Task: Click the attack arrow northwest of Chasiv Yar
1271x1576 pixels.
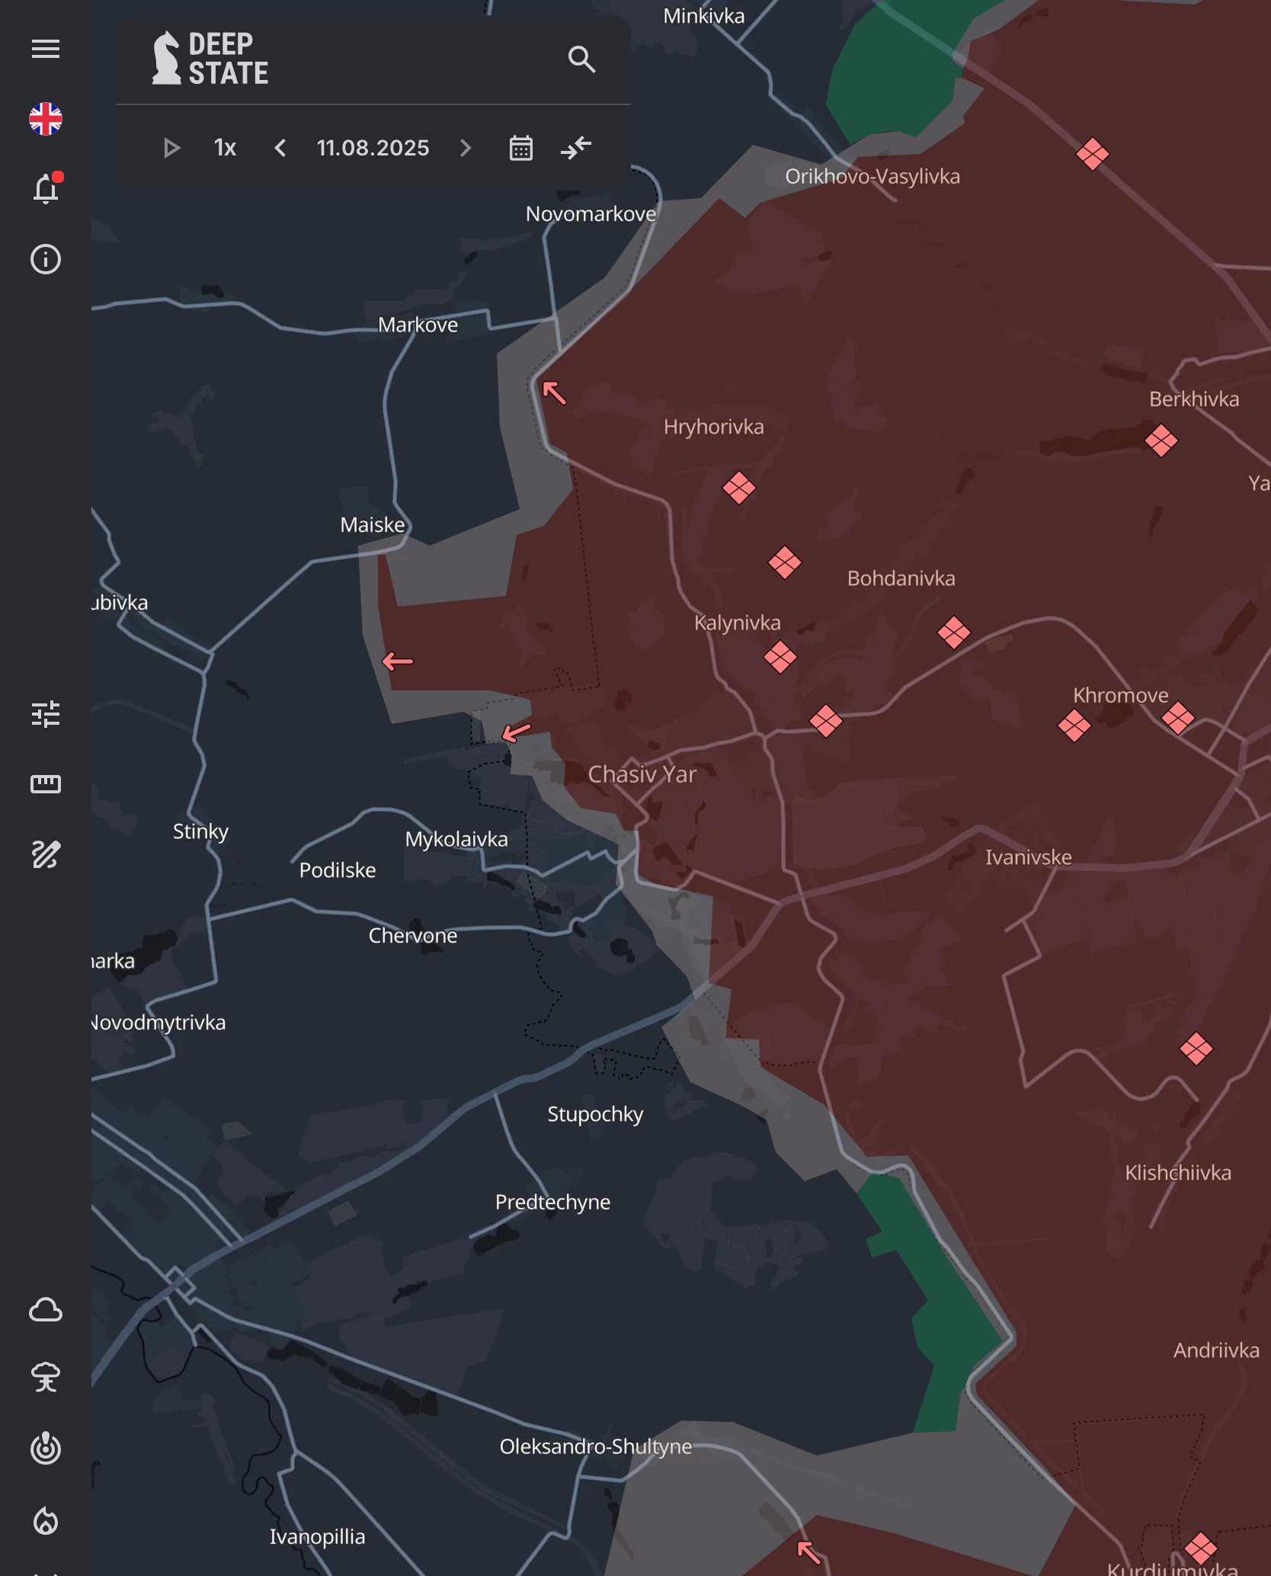Action: click(x=516, y=732)
